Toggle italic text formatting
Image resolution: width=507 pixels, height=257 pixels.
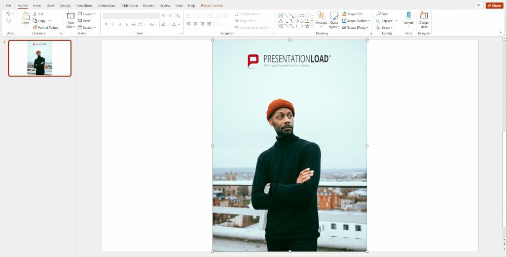pos(113,24)
